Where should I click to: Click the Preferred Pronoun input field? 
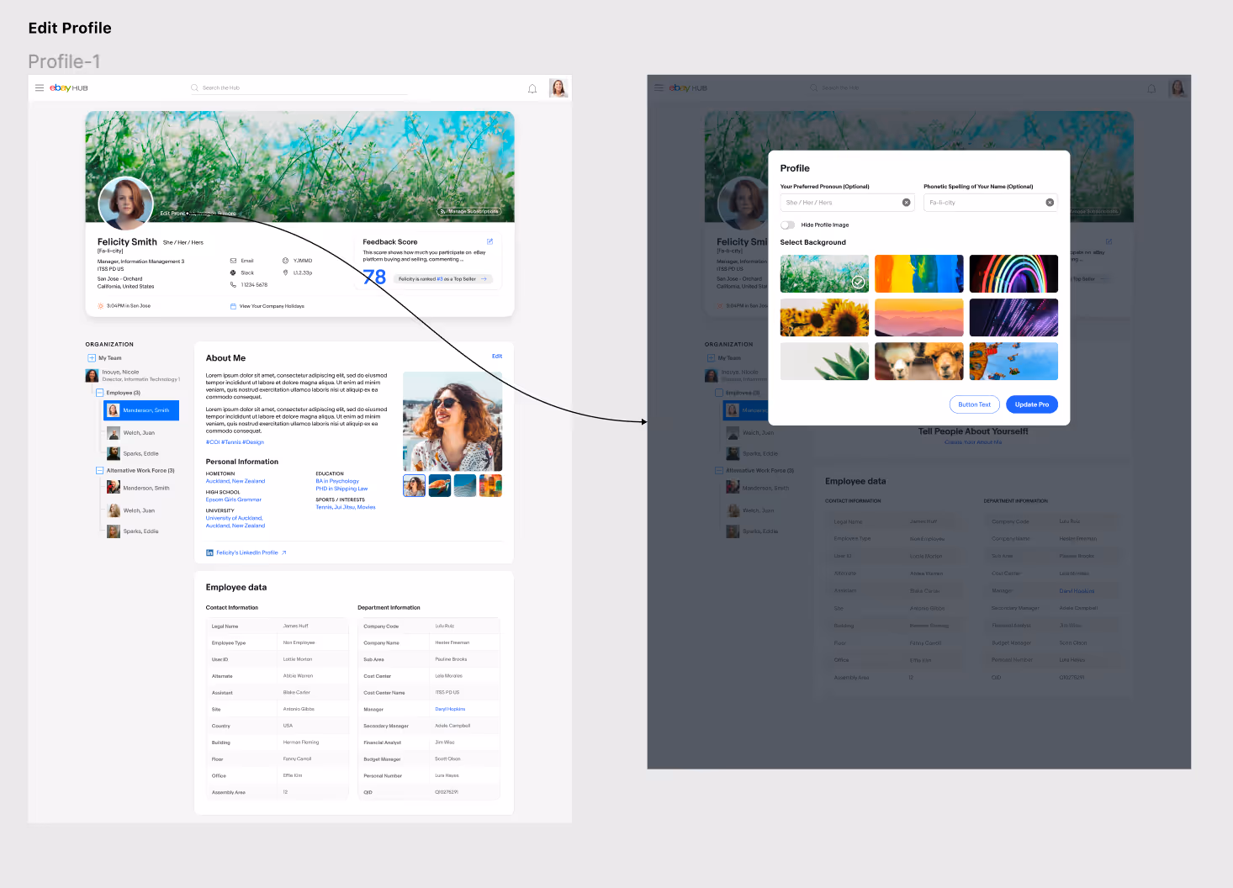pos(848,203)
